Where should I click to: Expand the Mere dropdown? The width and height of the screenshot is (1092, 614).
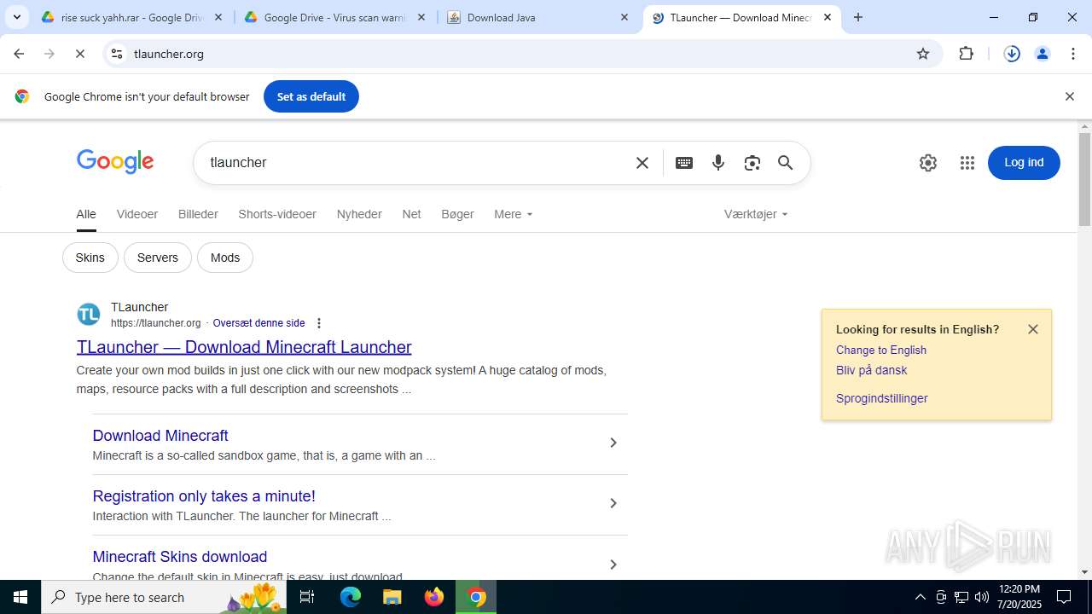514,214
